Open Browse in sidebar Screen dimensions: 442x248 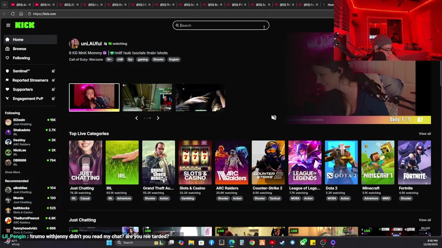tap(30, 49)
